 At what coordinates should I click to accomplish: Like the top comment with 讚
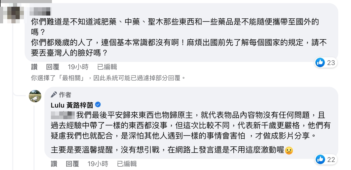point(34,67)
